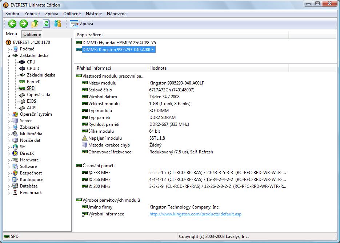
Task: Open the Oblíbené menu in menu bar
Action: [x=72, y=14]
